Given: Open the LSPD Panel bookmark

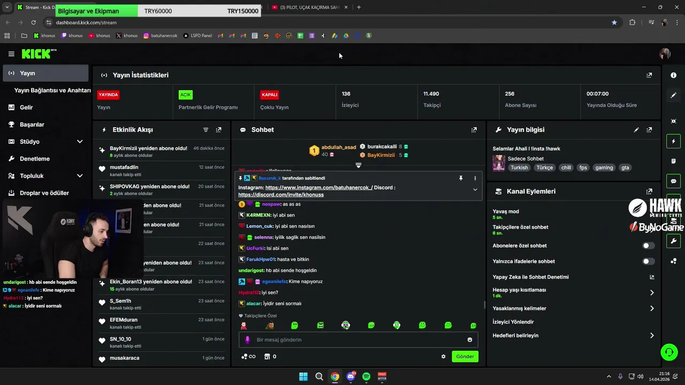Looking at the screenshot, I should pos(197,36).
